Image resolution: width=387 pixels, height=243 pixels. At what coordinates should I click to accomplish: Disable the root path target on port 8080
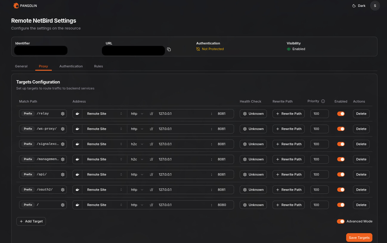click(x=341, y=205)
